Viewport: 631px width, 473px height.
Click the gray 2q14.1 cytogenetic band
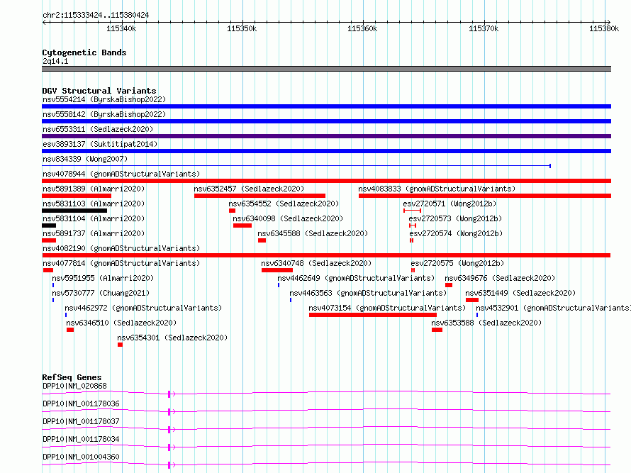point(326,69)
